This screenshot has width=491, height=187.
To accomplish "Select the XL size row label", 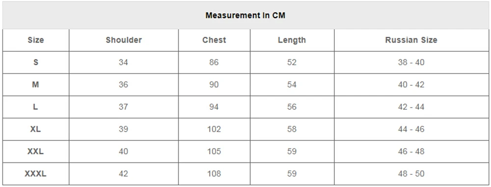I will (x=36, y=129).
